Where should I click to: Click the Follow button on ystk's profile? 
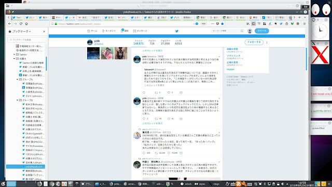tap(254, 42)
